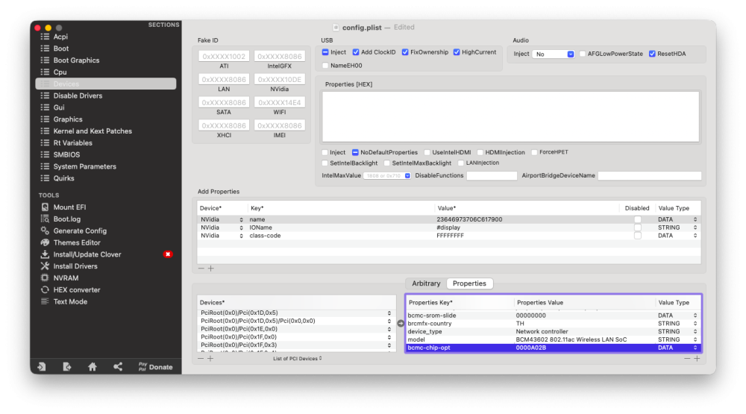Open Audio Inject dropdown
Screen dimensions: 746x414
click(554, 54)
